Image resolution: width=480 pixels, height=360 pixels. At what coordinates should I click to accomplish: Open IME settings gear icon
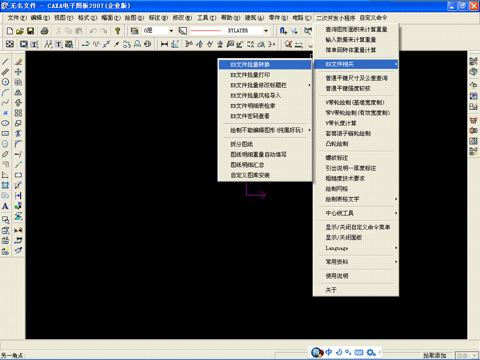click(371, 352)
